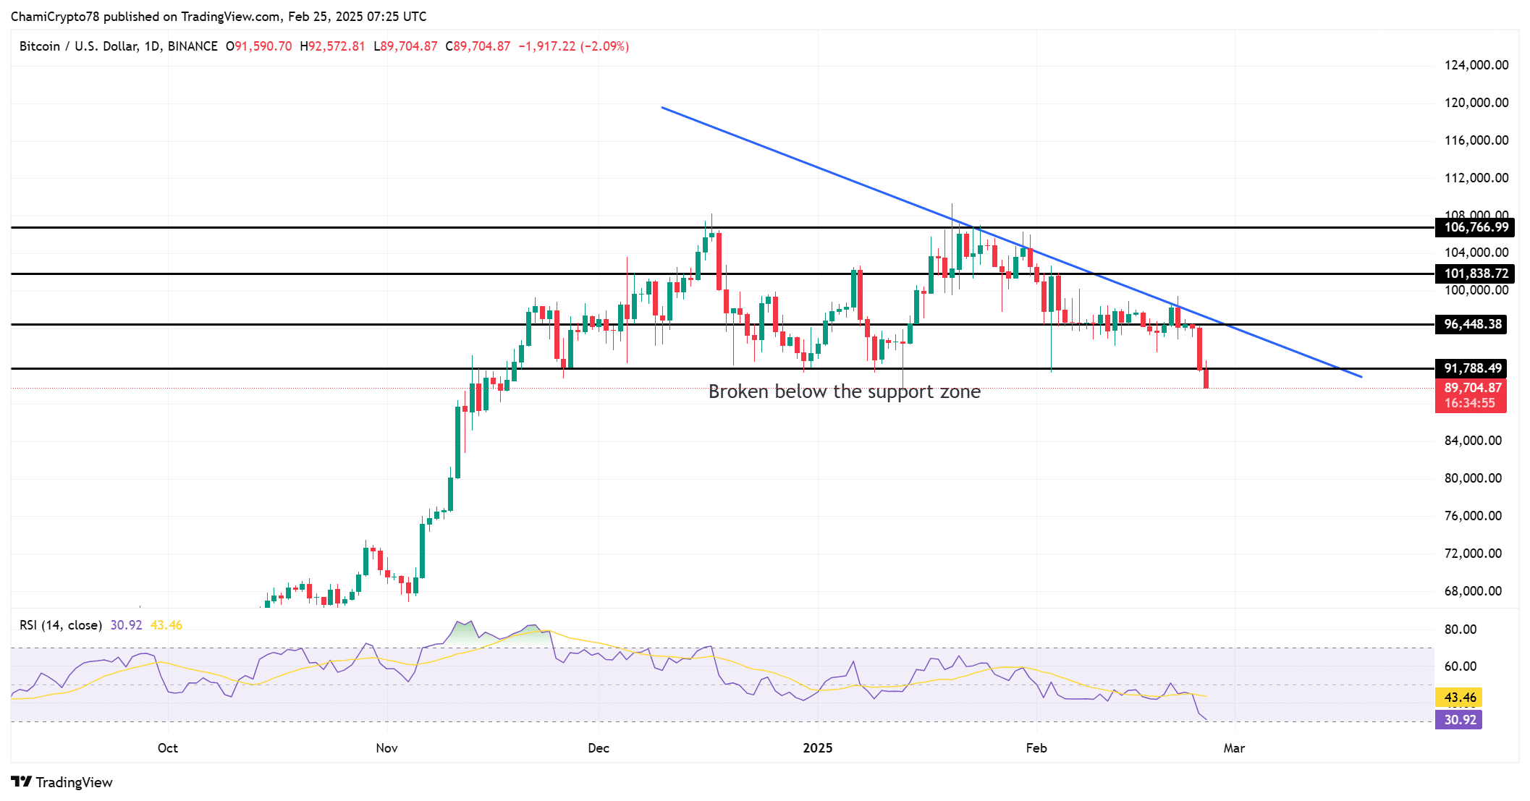1530x801 pixels.
Task: Click the 101,838.72 price level label
Action: (1475, 274)
